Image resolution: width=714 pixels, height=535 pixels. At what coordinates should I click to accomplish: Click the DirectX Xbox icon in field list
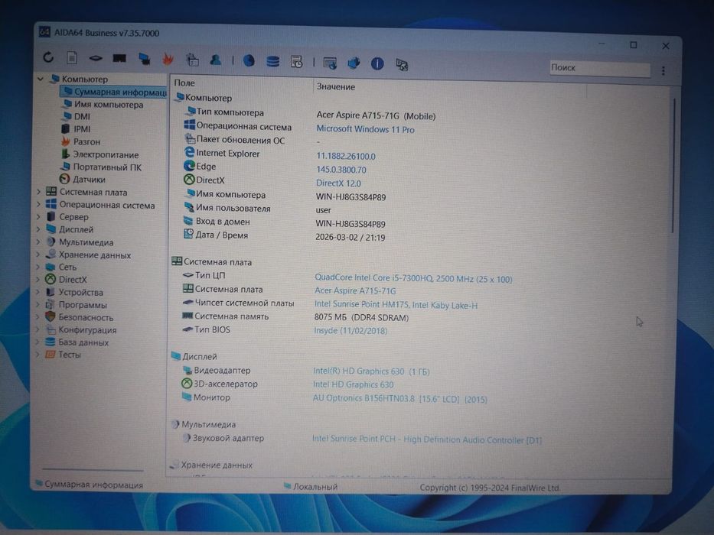tap(189, 180)
